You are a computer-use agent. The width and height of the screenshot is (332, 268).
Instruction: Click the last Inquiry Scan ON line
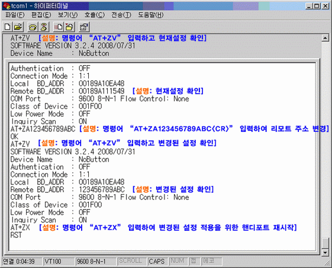[x=49, y=219]
